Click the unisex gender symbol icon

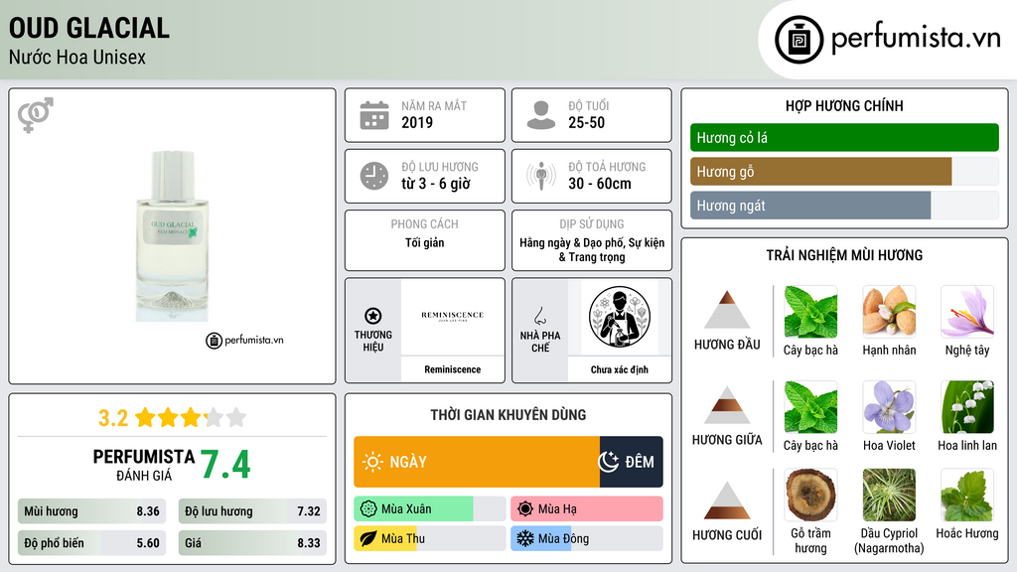pos(36,115)
